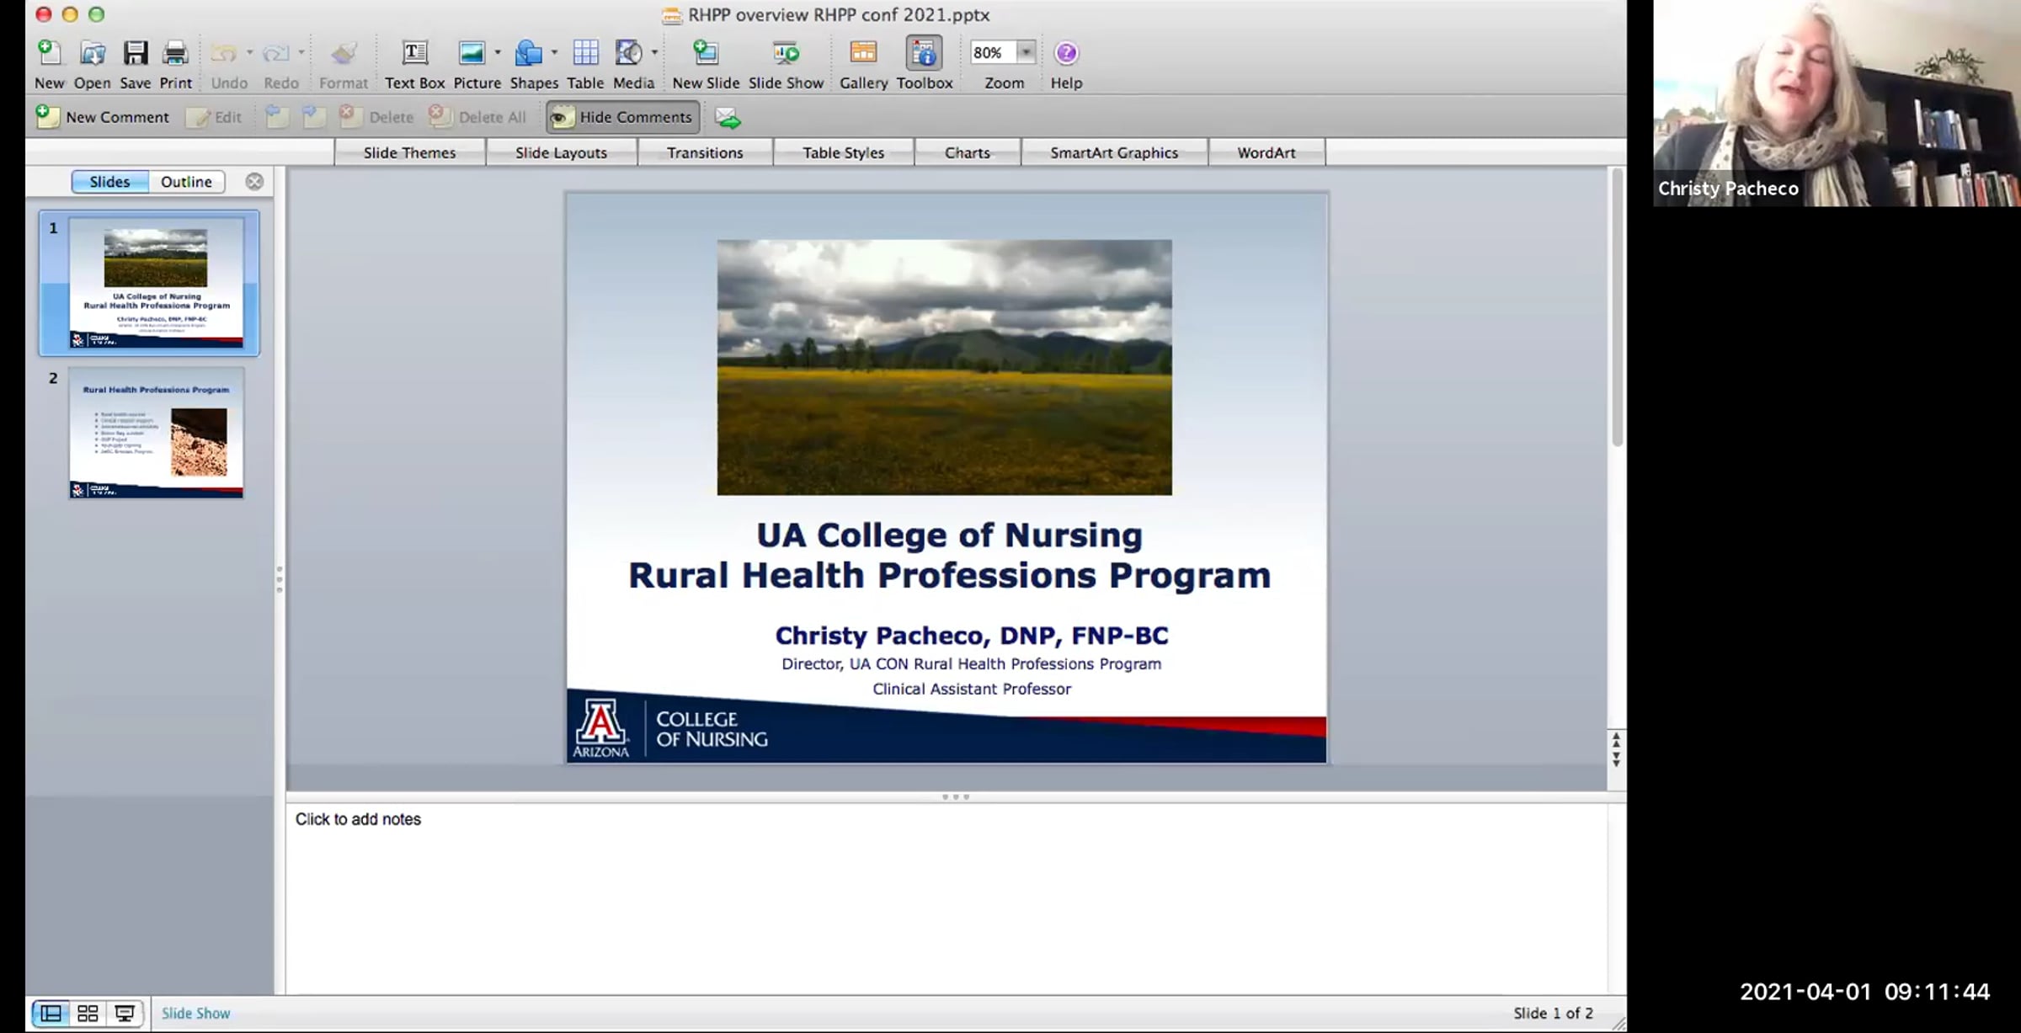Image resolution: width=2021 pixels, height=1033 pixels.
Task: Insert a Text Box from the toolbar
Action: [414, 54]
